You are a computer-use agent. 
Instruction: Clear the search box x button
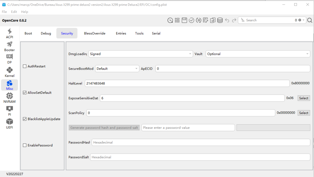click(300, 20)
